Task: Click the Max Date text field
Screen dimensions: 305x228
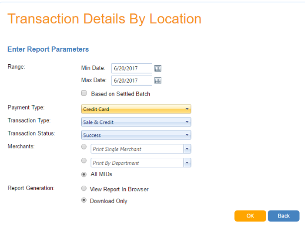Action: [131, 80]
